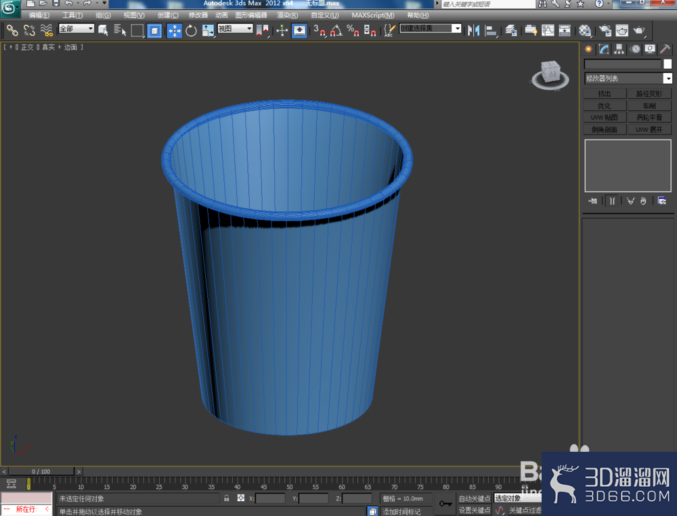The height and width of the screenshot is (516, 677).
Task: Click the pink MAXScript listener mini field
Action: click(26, 498)
